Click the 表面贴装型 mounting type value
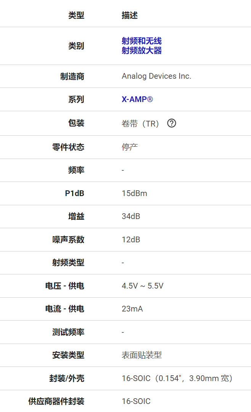This screenshot has height=412, width=251. [142, 355]
